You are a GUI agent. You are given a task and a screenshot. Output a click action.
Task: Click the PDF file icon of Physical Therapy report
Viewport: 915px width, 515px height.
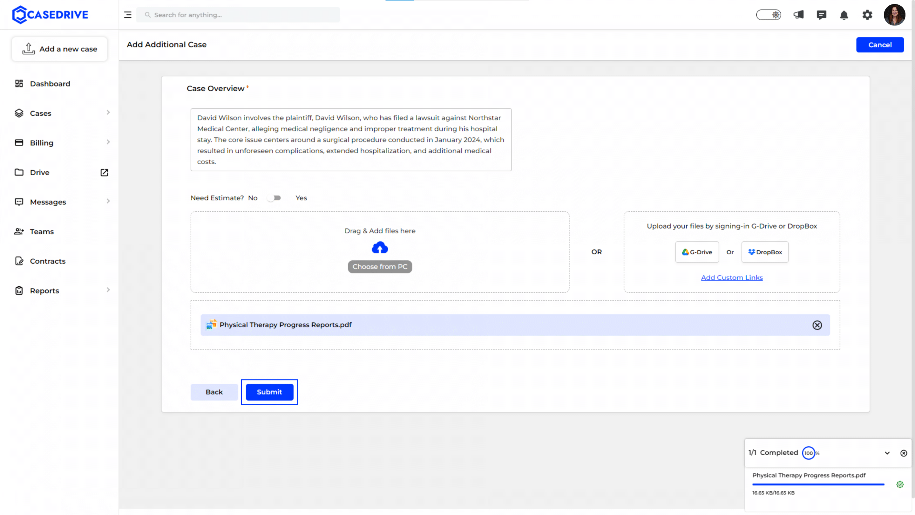[211, 325]
